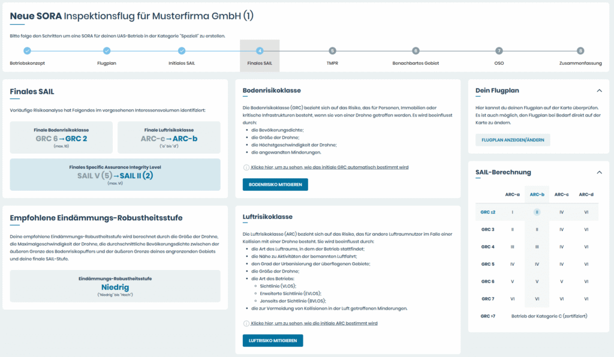The height and width of the screenshot is (357, 614).
Task: Click the GRC 4 row label
Action: [488, 247]
